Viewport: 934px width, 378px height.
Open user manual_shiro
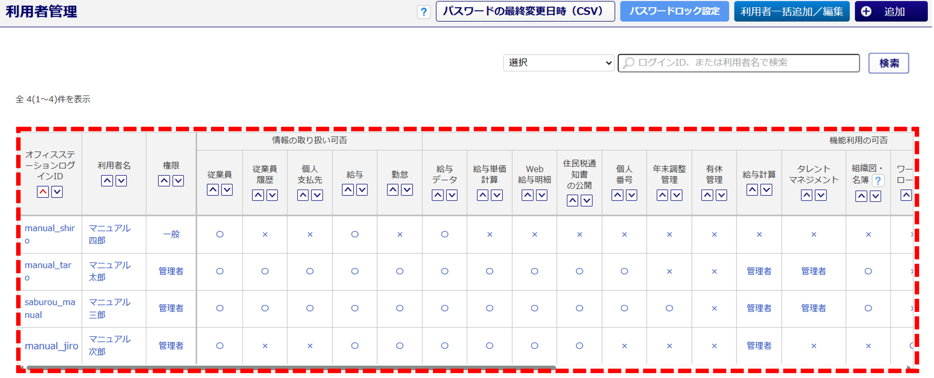coord(50,235)
